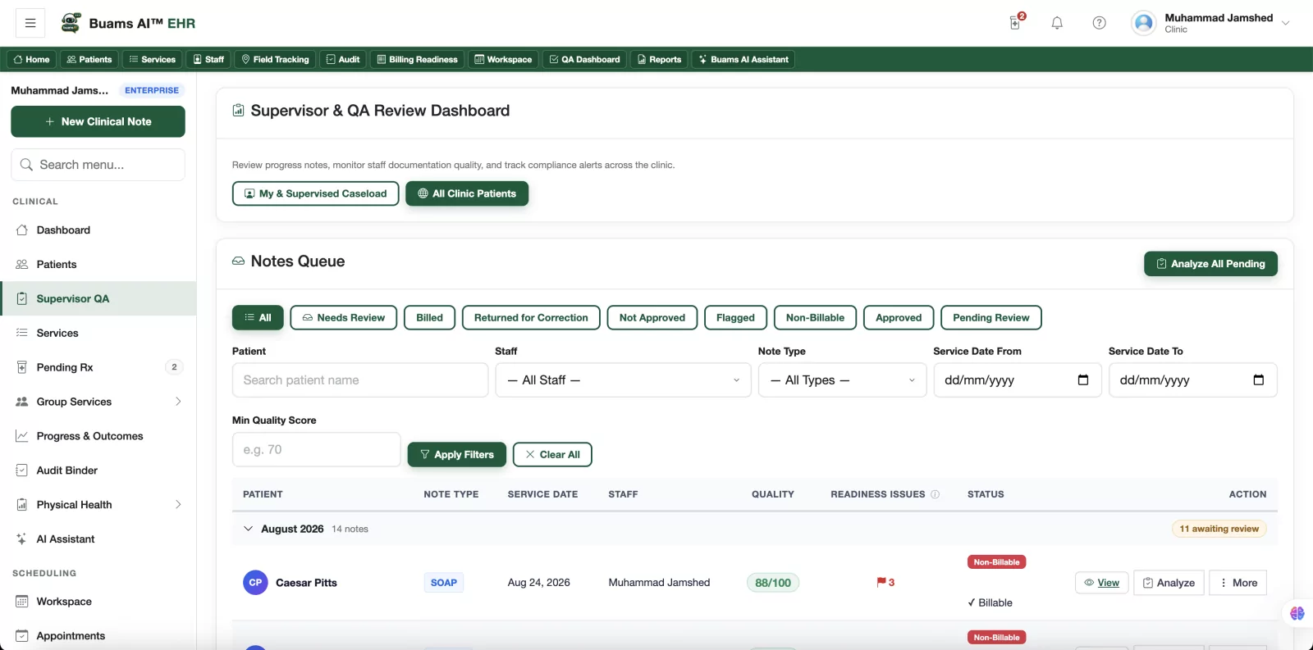Click the Supervisor QA sidebar icon
This screenshot has height=650, width=1313.
click(x=22, y=299)
